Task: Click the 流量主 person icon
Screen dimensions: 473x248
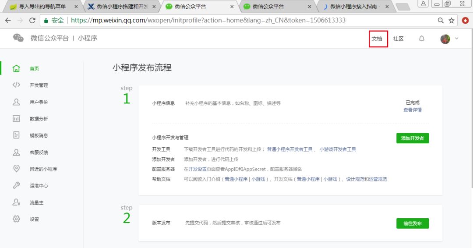Action: point(16,202)
